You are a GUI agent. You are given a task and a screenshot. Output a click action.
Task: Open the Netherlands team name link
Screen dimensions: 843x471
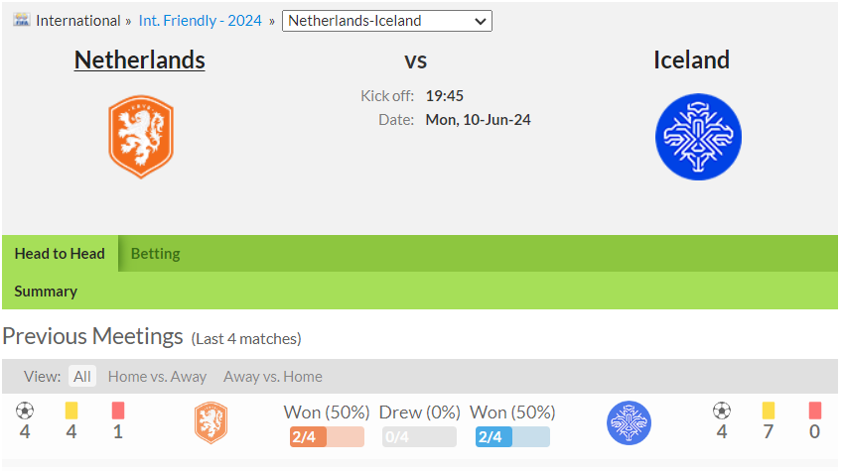point(140,59)
